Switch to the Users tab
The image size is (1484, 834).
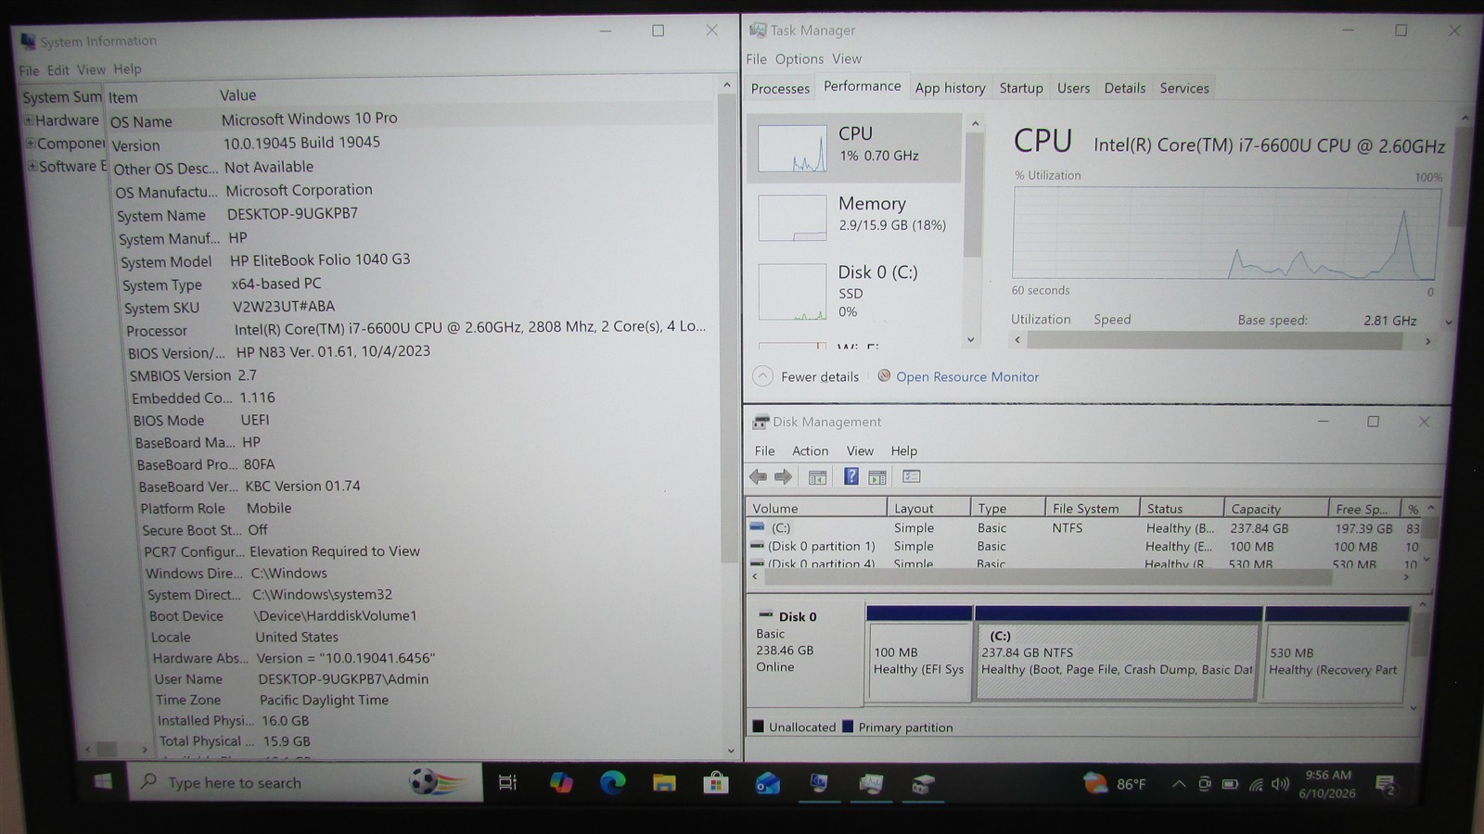coord(1073,88)
